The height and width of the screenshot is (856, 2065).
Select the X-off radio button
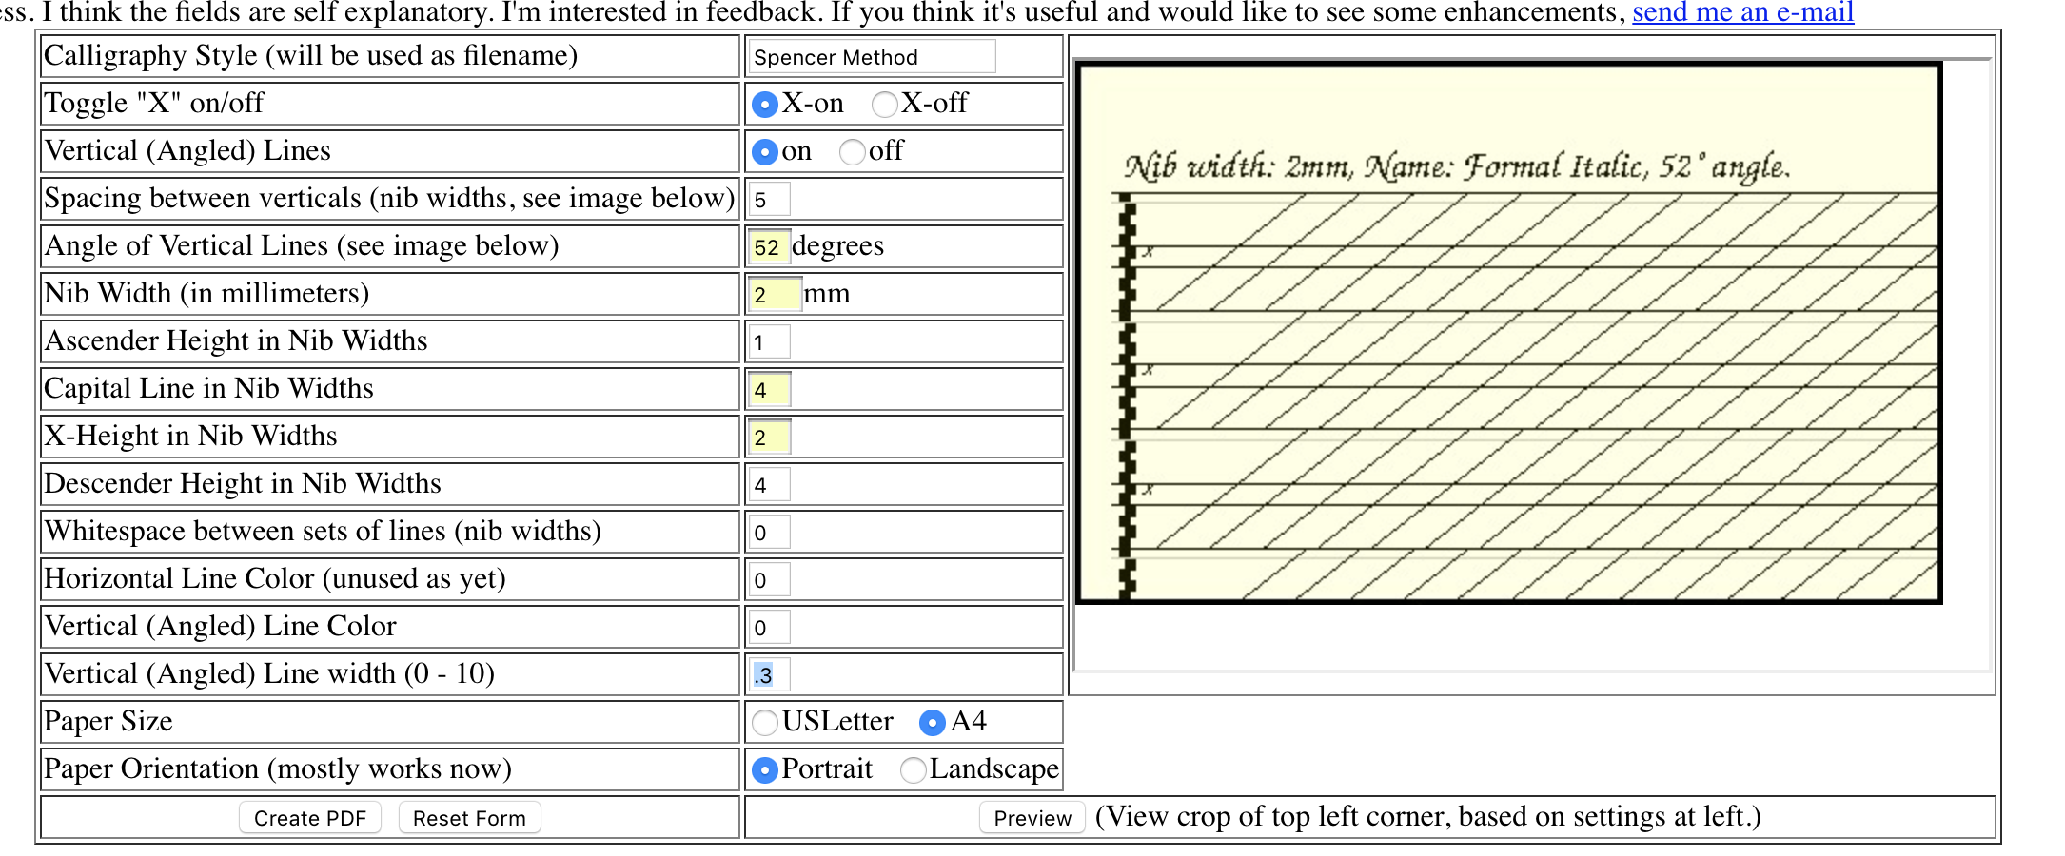pyautogui.click(x=884, y=105)
